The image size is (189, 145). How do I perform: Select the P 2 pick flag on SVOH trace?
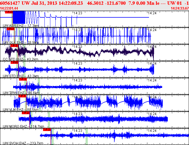pyautogui.click(x=47, y=130)
